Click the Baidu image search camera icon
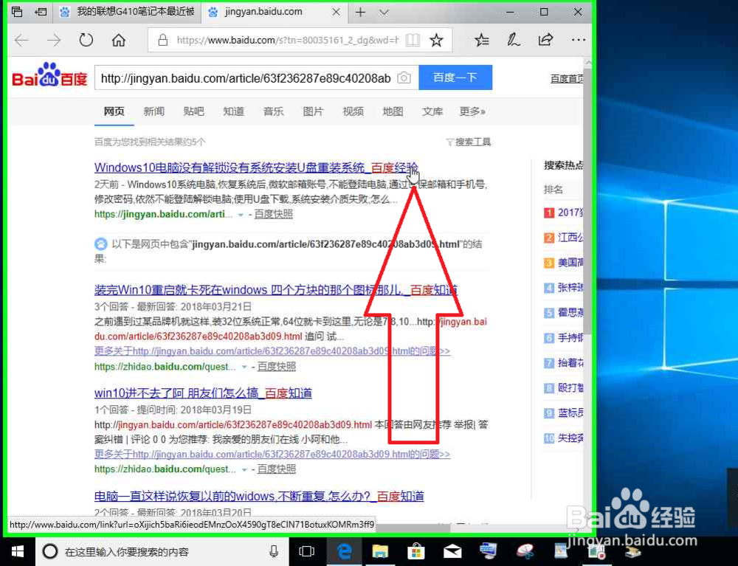This screenshot has width=738, height=566. click(x=404, y=77)
